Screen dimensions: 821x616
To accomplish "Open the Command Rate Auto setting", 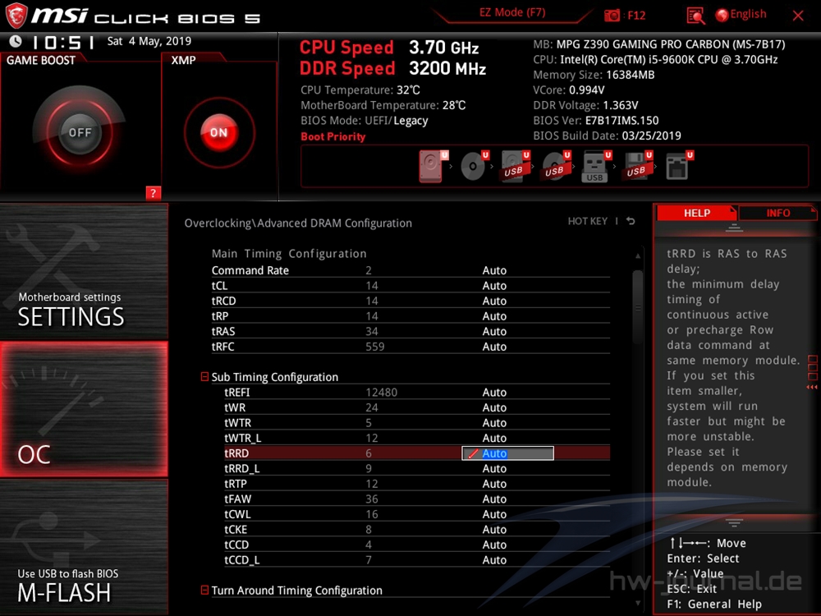I will 494,270.
